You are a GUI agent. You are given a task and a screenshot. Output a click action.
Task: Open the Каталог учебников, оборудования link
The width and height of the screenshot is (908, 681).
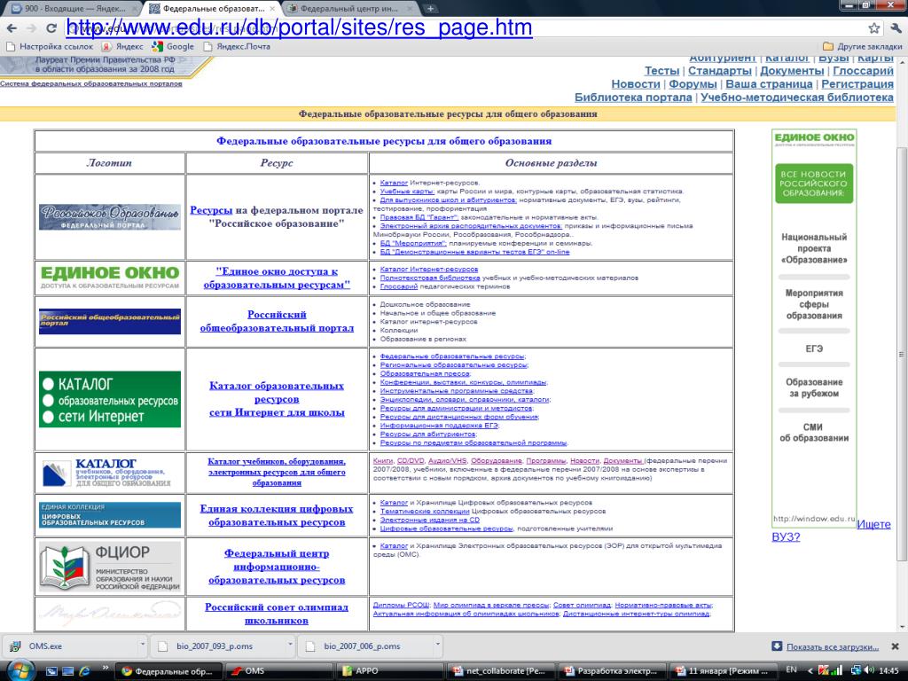pos(277,472)
